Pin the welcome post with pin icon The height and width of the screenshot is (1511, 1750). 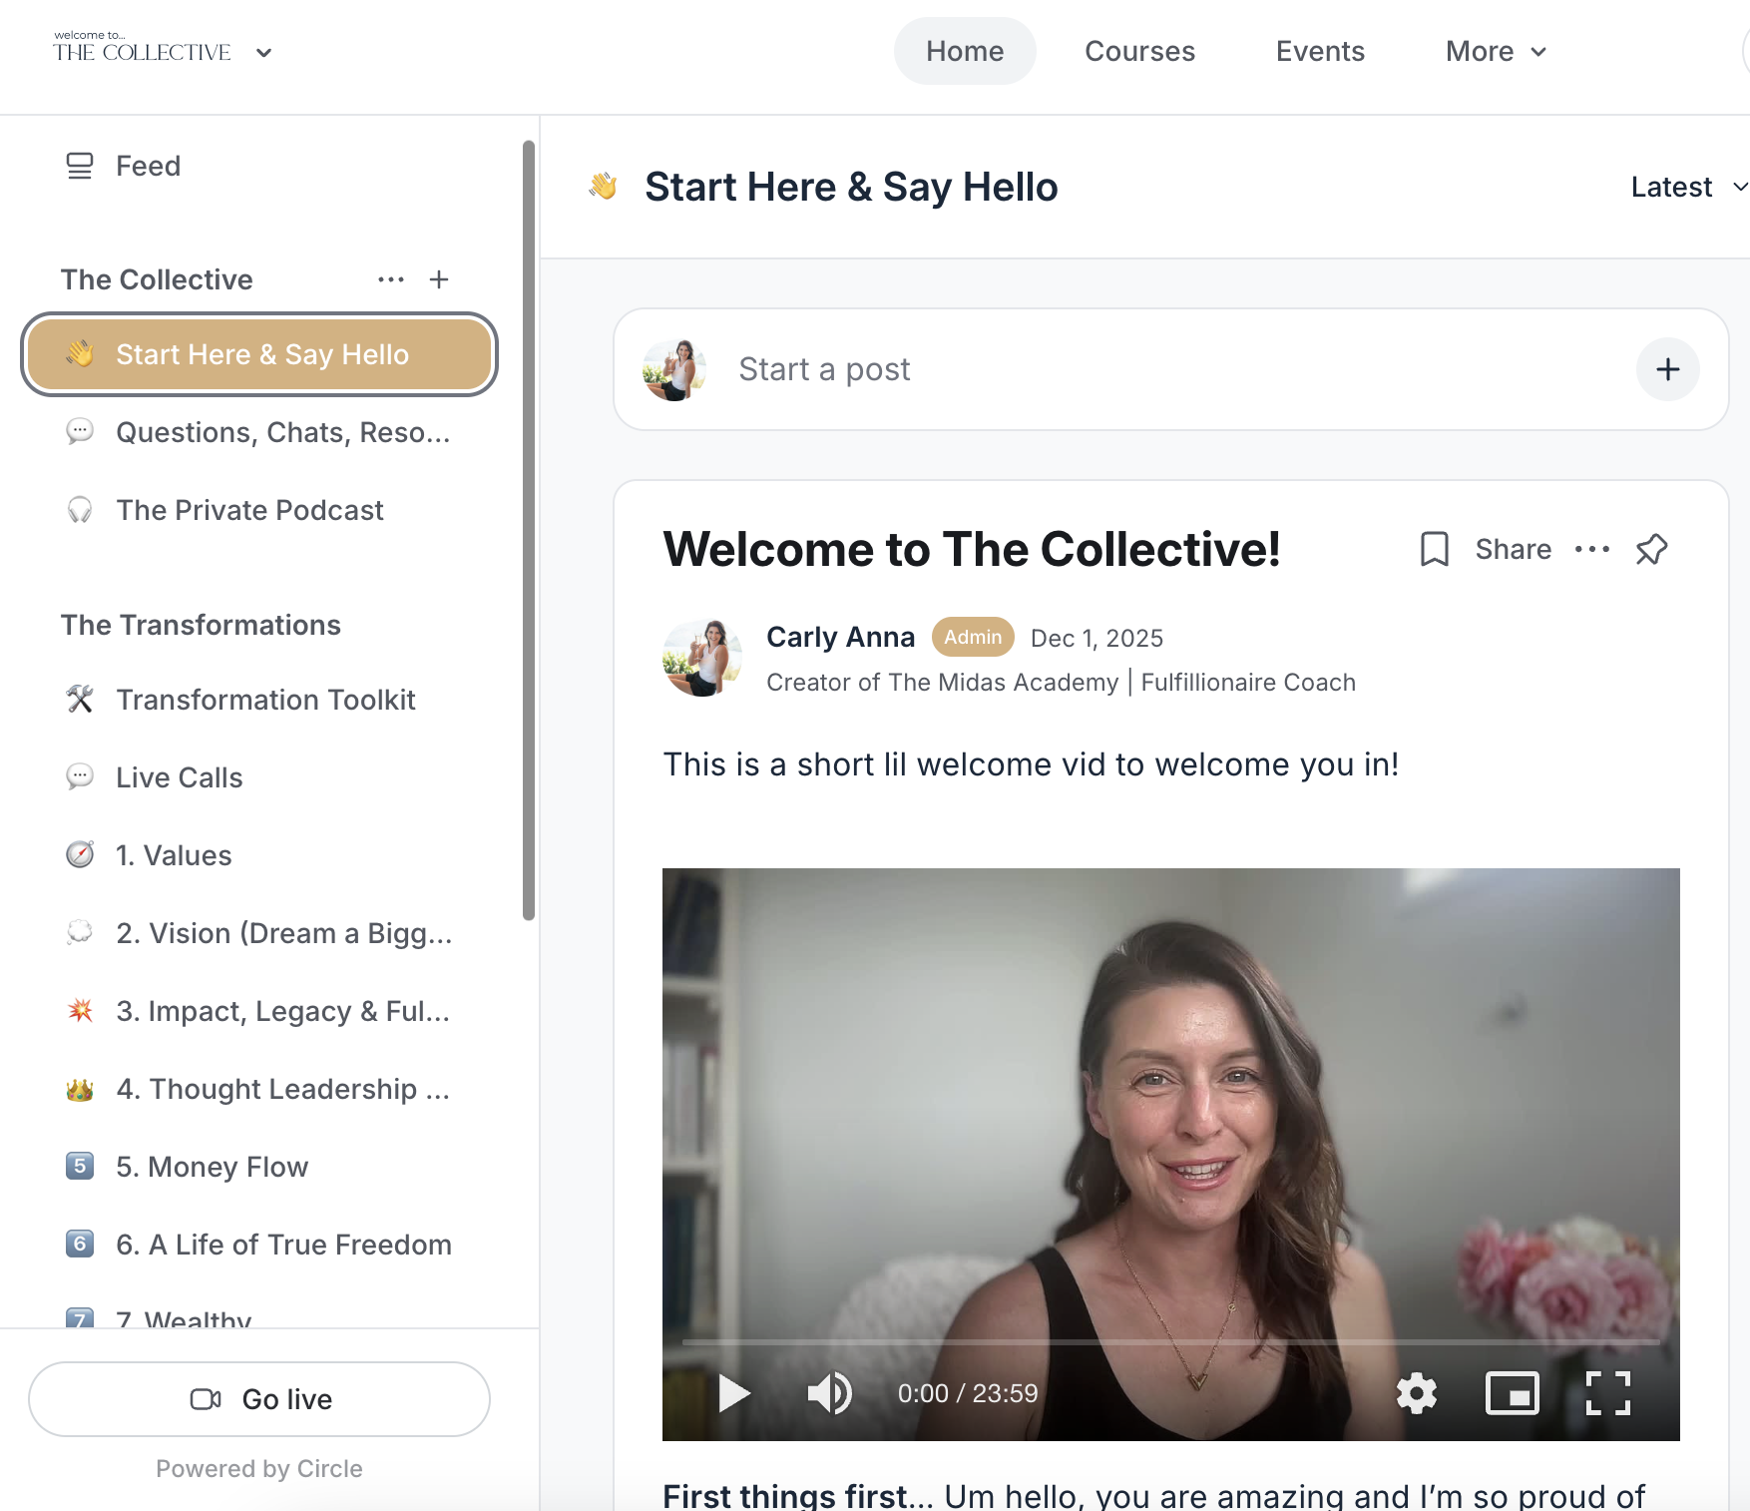coord(1651,549)
